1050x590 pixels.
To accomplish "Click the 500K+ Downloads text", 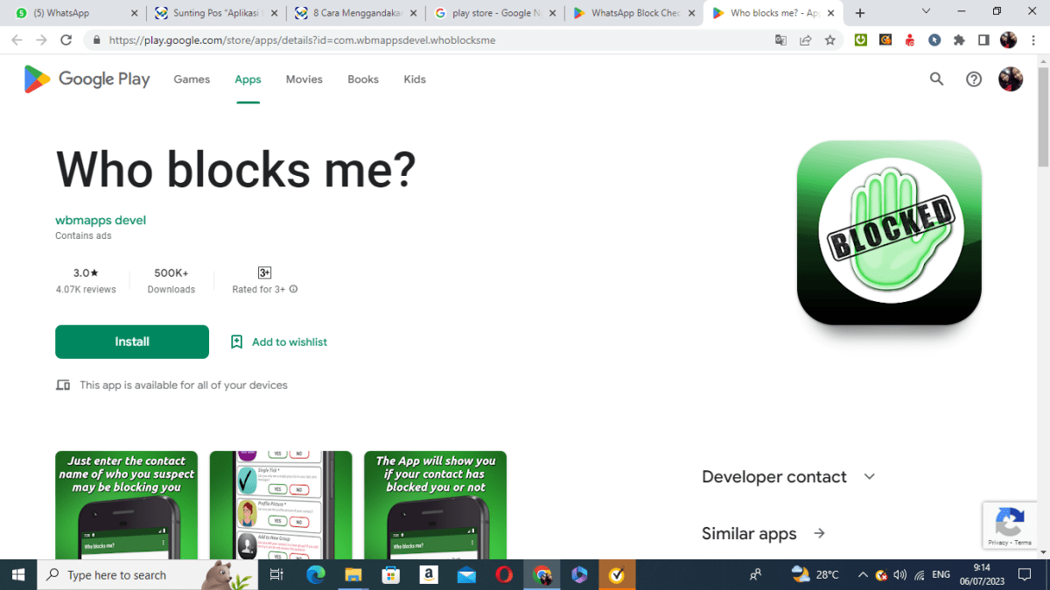I will [171, 280].
